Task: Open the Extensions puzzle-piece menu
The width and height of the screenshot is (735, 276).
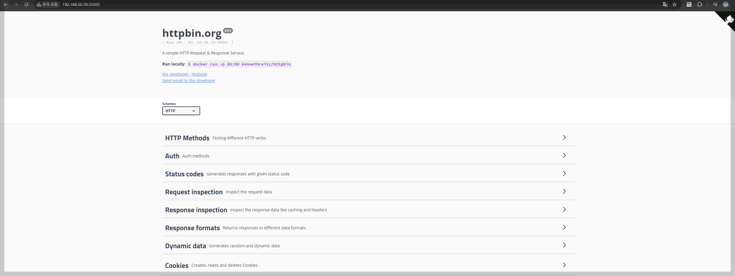Action: pos(700,4)
